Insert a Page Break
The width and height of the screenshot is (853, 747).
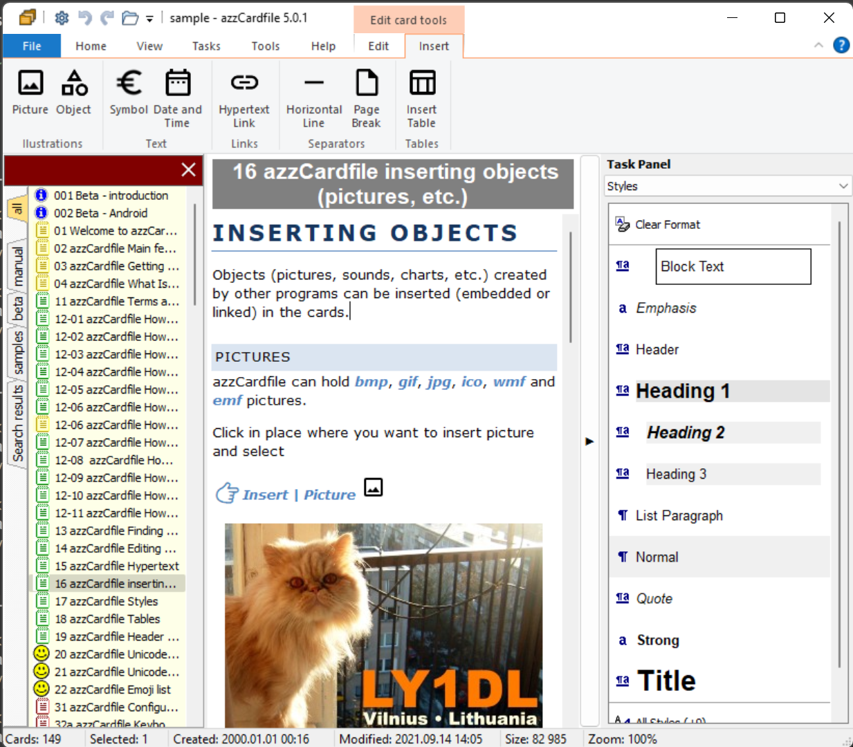point(366,99)
